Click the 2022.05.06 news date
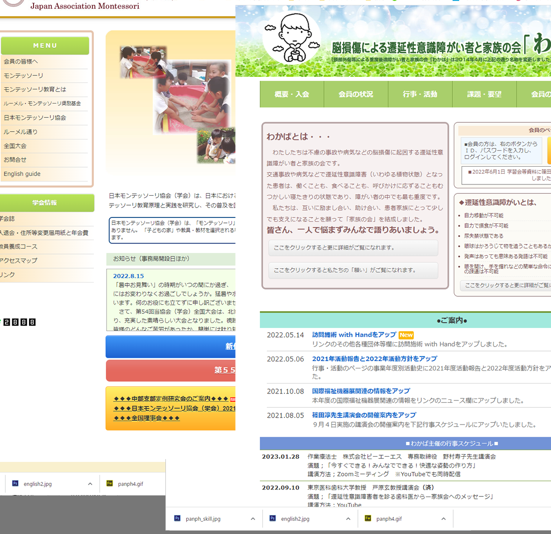Viewport: 551px width, 534px height. [285, 359]
